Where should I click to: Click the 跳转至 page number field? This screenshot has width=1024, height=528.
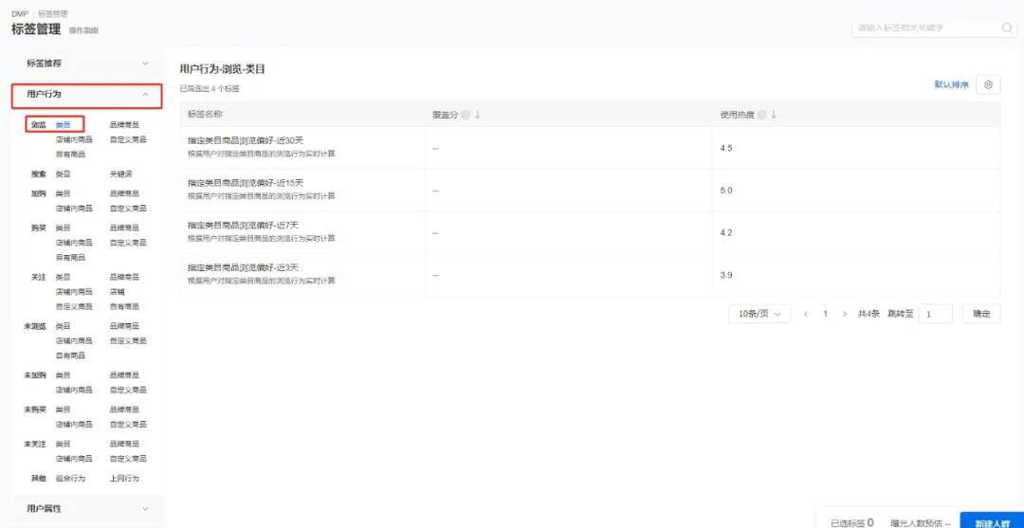point(935,314)
